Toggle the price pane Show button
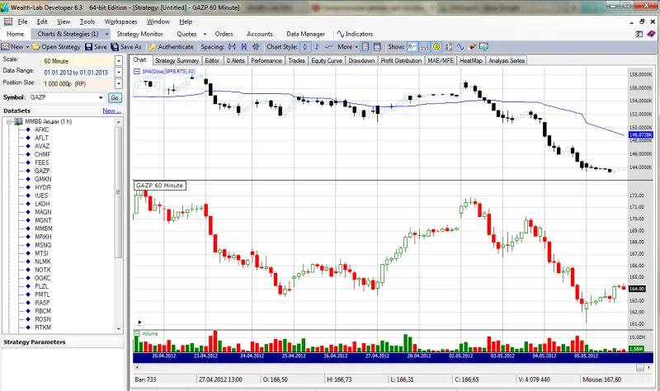Viewport: 660px width, 391px height. (412, 47)
